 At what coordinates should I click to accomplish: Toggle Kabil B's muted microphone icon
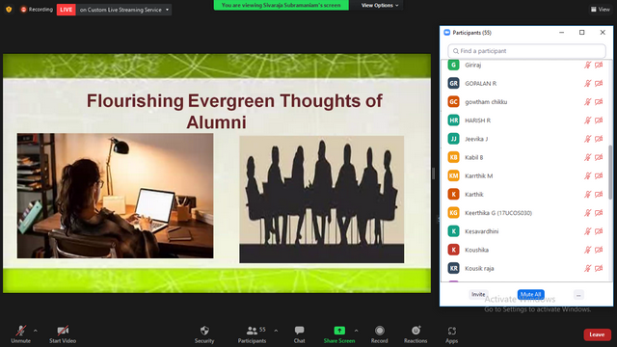[587, 157]
